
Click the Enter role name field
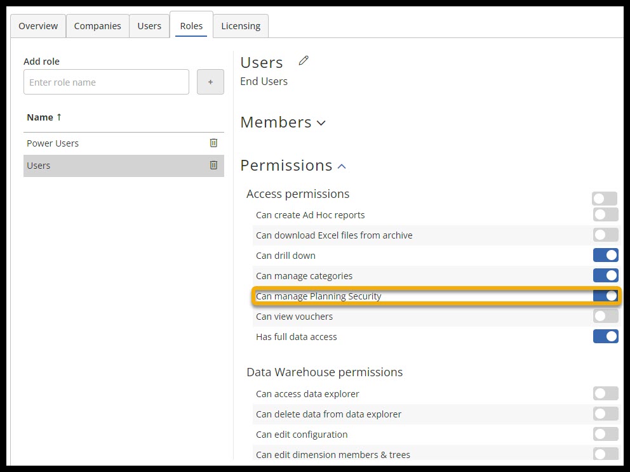106,82
